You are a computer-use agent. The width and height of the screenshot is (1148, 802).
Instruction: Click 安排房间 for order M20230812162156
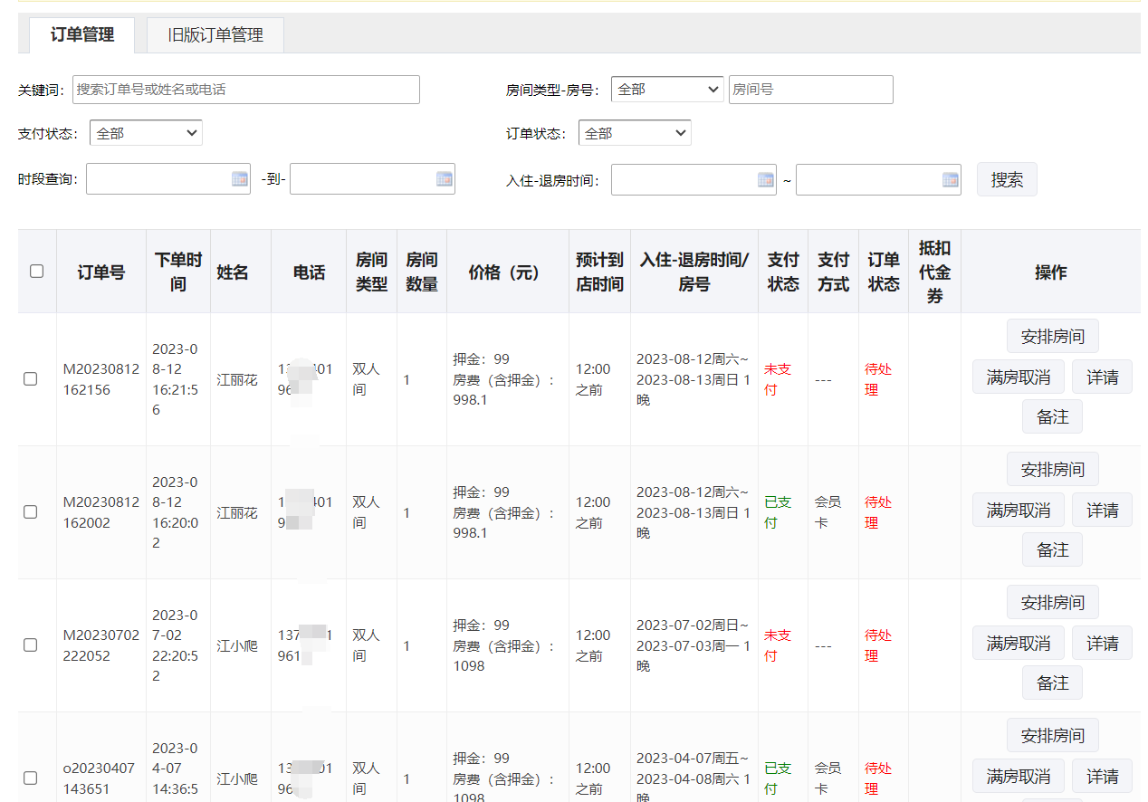[x=1052, y=337]
